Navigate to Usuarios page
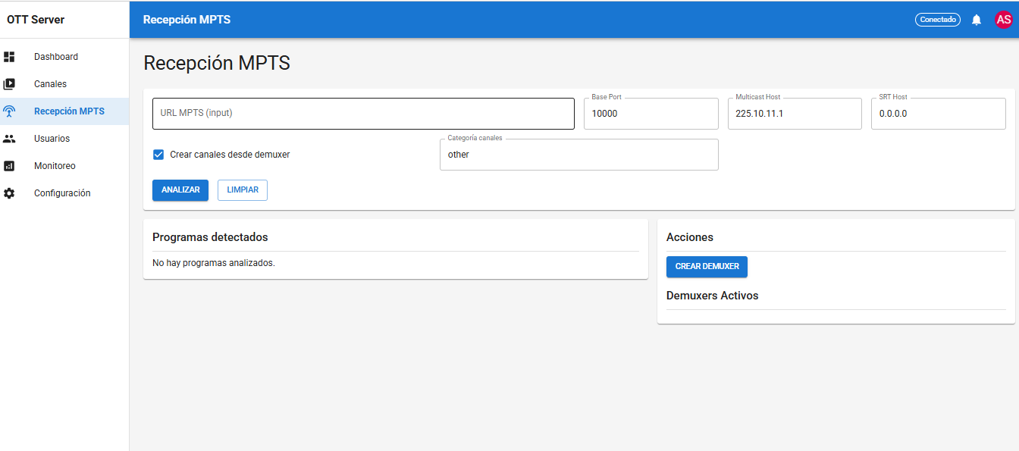The height and width of the screenshot is (451, 1019). (64, 139)
